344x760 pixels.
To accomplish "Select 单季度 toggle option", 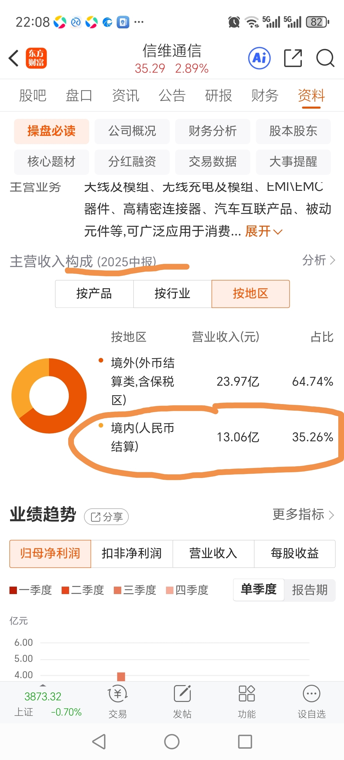I will click(259, 590).
